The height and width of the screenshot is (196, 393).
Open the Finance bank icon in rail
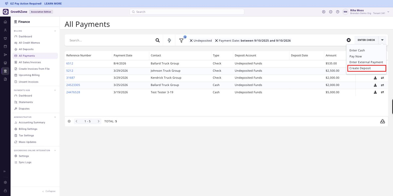(5, 71)
